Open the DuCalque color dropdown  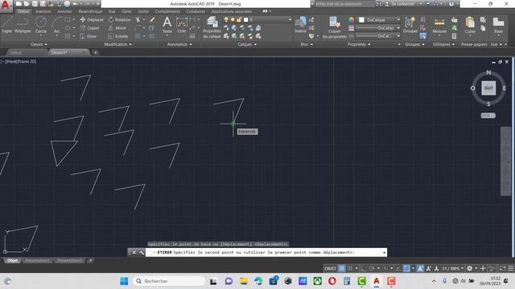pos(379,19)
